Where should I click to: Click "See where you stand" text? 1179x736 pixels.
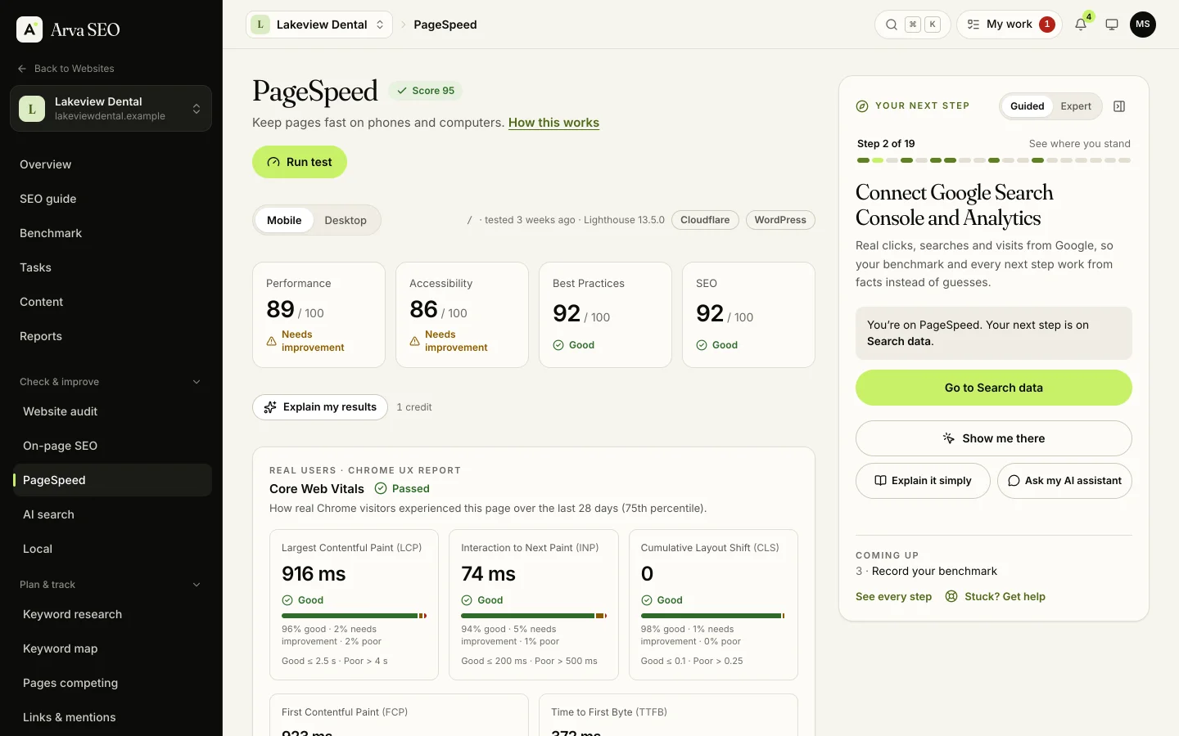coord(1079,144)
